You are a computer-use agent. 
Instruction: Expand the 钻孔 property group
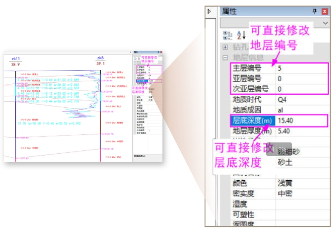(x=225, y=47)
